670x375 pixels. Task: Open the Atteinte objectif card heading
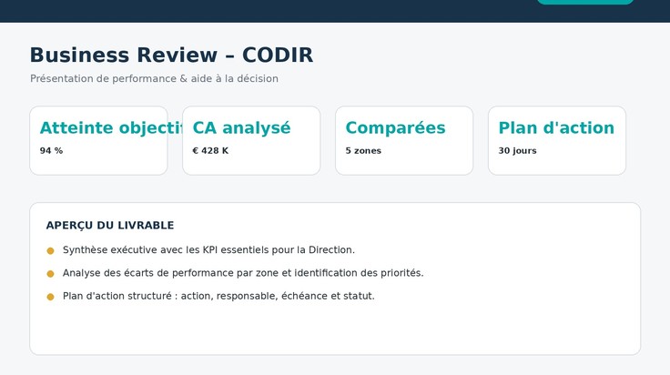[111, 127]
